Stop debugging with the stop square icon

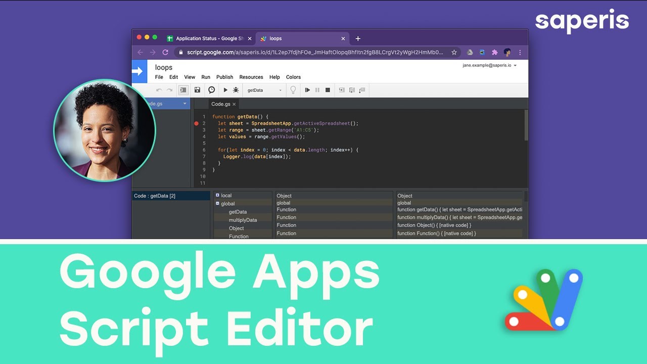328,90
